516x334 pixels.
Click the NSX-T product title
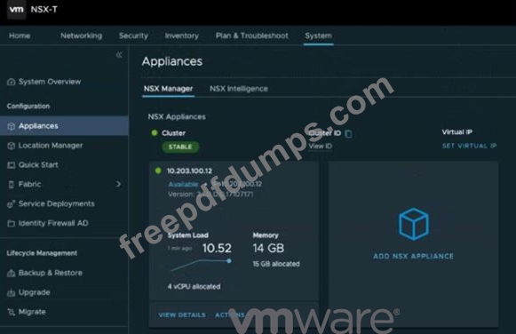44,9
